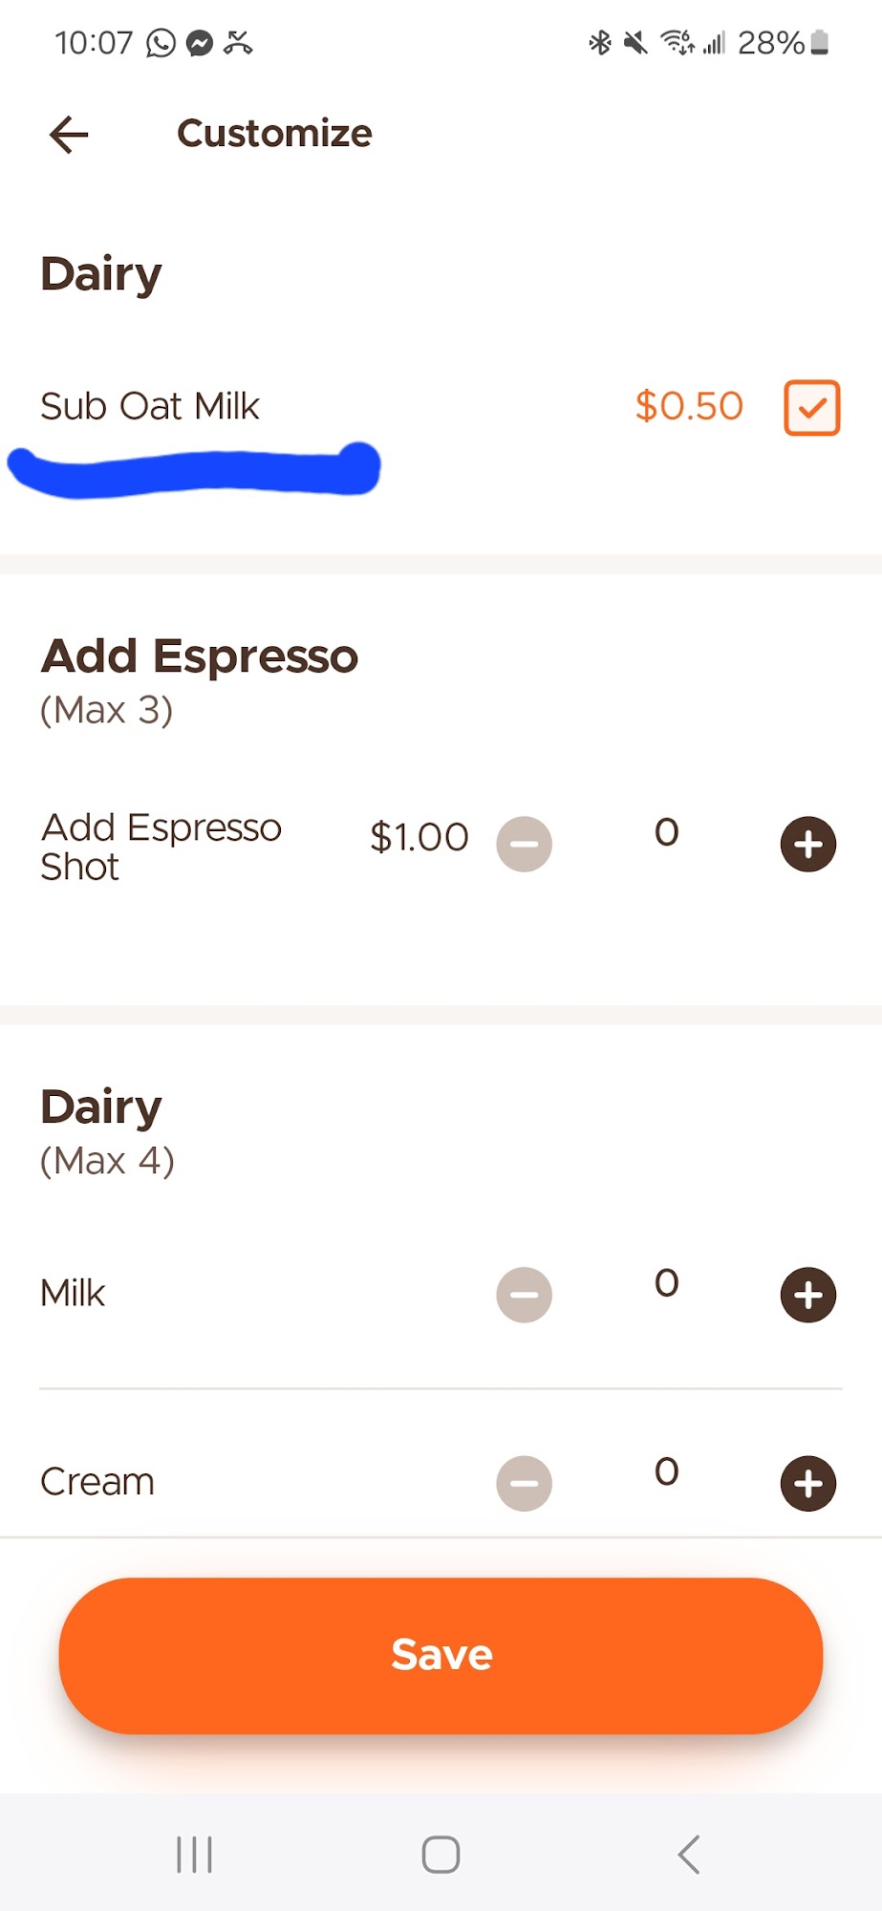Tap the Android navigation back chevron

(688, 1855)
